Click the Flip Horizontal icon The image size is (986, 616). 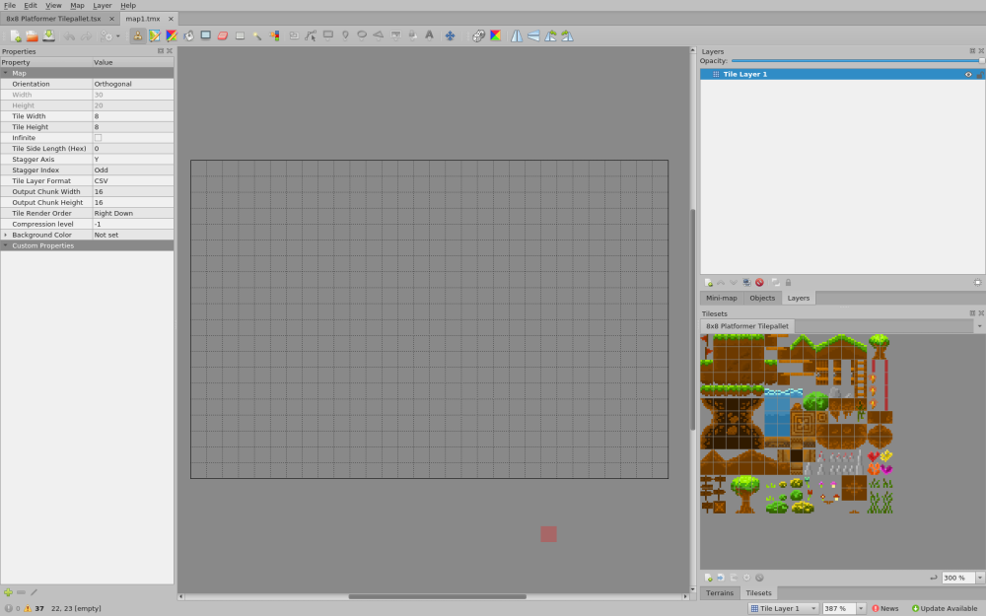tap(516, 35)
